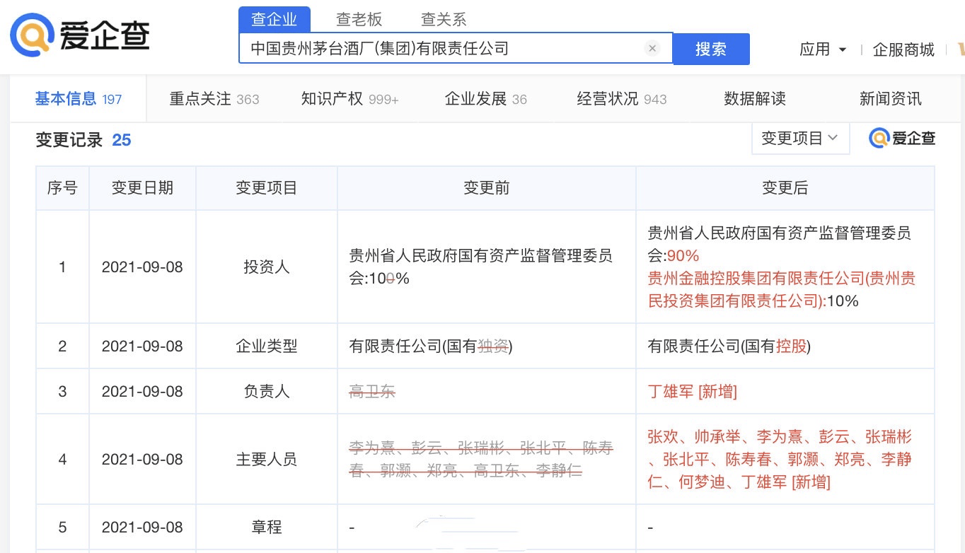Clear the search box with the X icon

point(652,48)
